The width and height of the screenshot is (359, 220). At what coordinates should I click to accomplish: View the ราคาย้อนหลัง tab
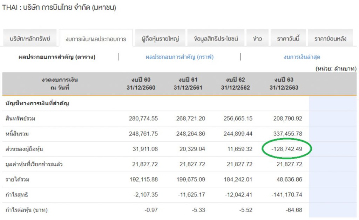[330, 38]
